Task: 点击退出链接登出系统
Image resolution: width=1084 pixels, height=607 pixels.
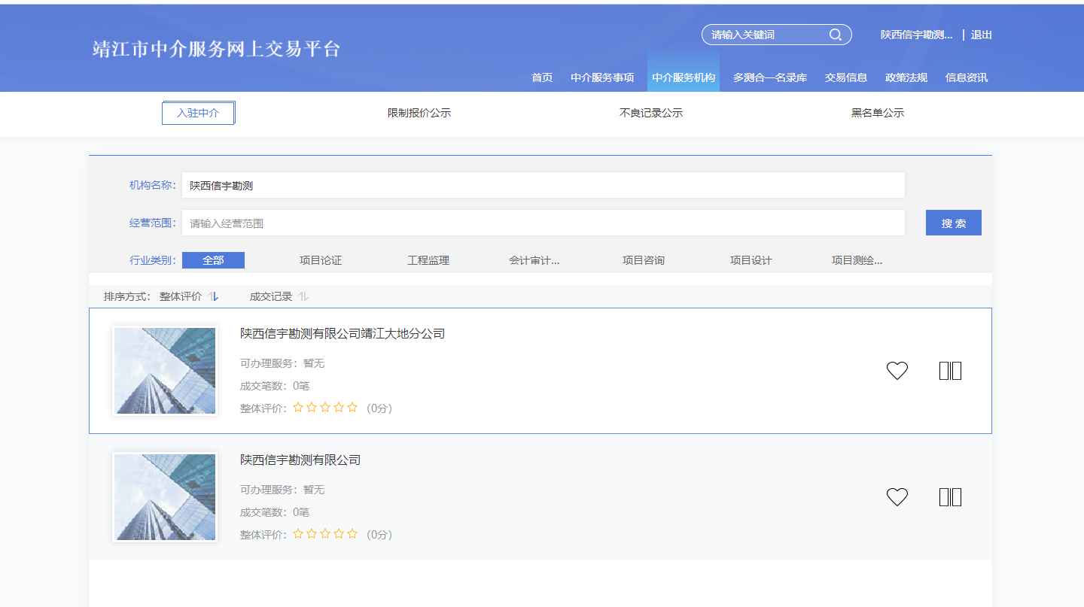Action: tap(981, 34)
